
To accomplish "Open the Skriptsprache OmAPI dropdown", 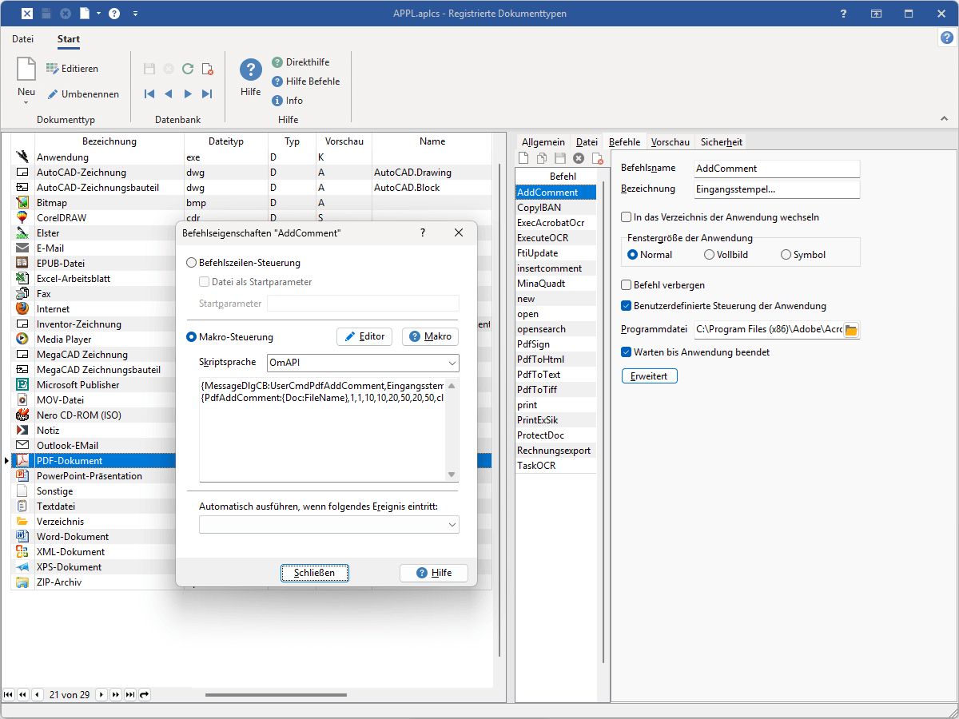I will point(452,363).
